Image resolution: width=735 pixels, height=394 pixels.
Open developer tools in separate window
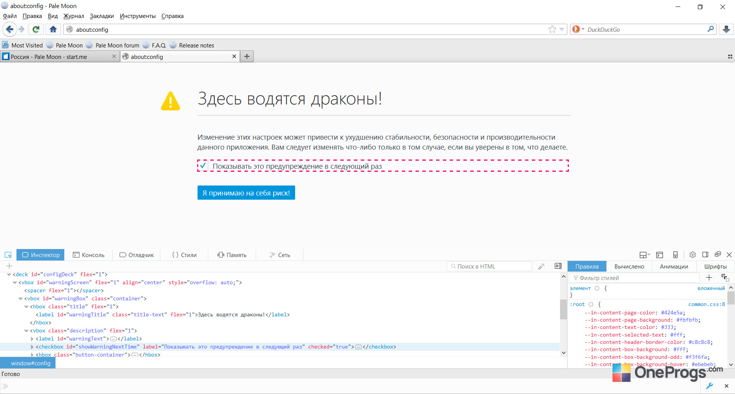click(x=717, y=254)
